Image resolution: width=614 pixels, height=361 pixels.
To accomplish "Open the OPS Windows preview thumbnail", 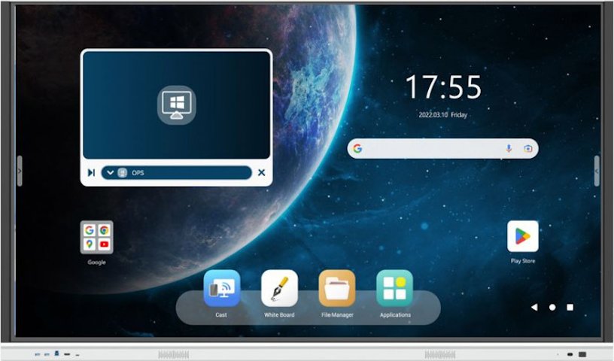I will (176, 104).
